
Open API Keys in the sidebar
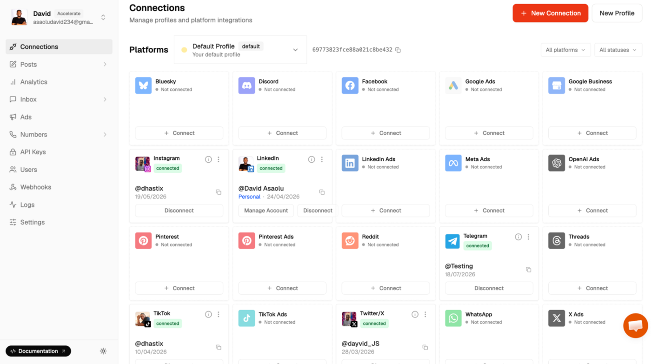tap(59, 152)
